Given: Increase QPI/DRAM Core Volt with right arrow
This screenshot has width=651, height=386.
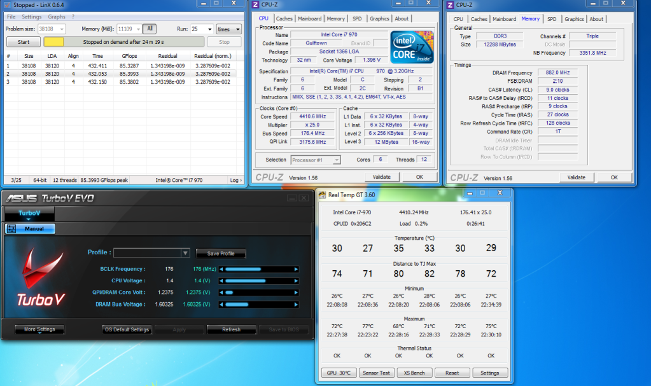Looking at the screenshot, I should coord(296,293).
